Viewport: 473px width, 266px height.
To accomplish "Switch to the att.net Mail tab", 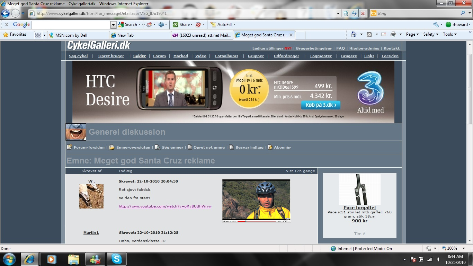I will [x=202, y=35].
